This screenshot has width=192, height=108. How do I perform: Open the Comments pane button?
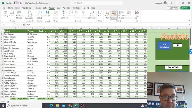[x=173, y=8]
